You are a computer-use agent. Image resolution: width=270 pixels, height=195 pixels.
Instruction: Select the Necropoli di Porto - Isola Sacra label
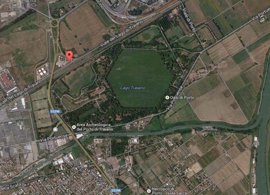coord(169,191)
